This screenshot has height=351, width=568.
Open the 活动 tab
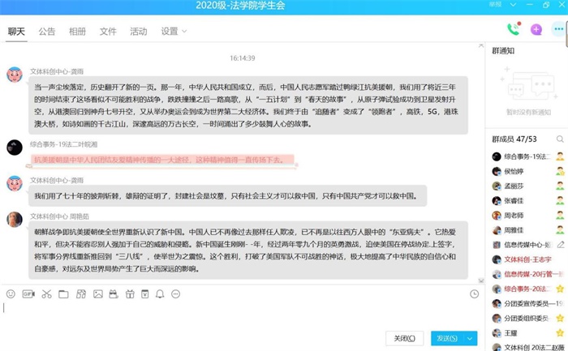(x=139, y=32)
